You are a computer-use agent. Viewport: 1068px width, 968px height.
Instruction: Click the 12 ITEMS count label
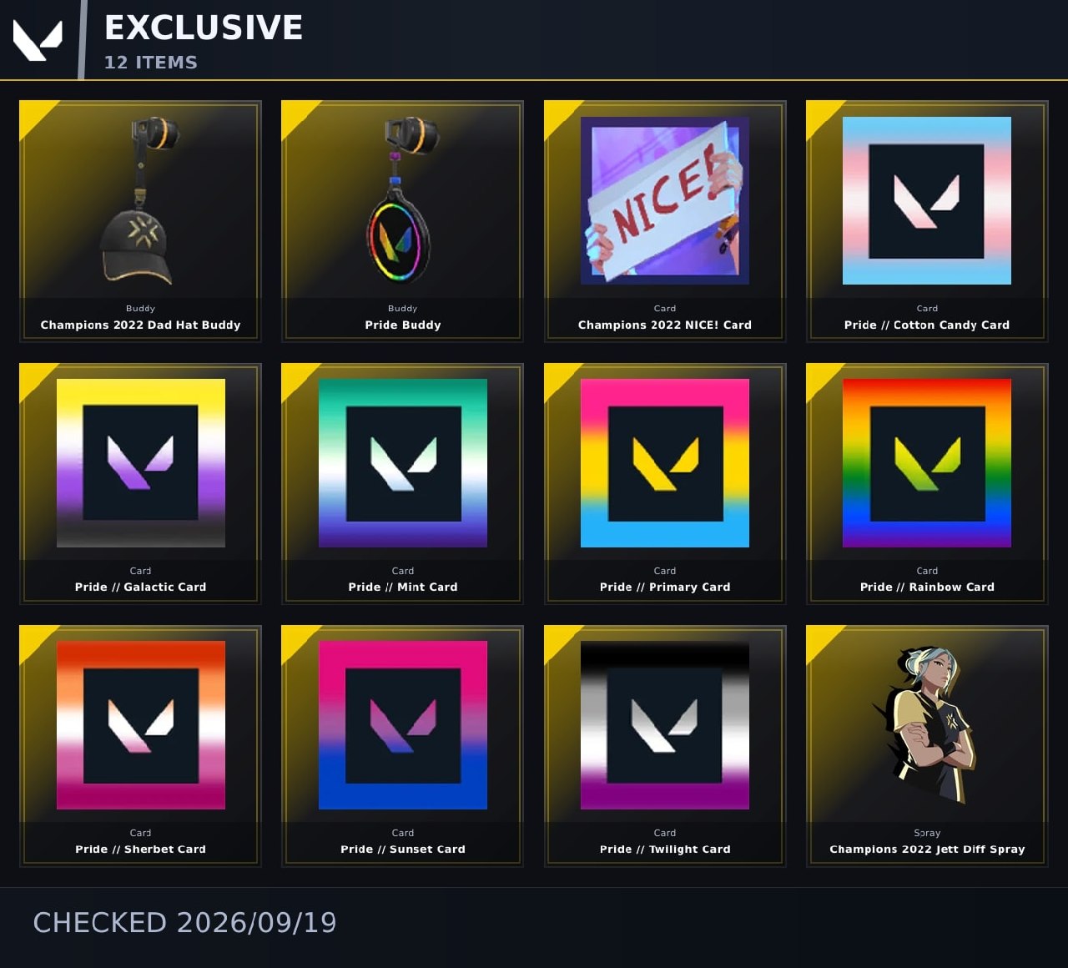[151, 63]
